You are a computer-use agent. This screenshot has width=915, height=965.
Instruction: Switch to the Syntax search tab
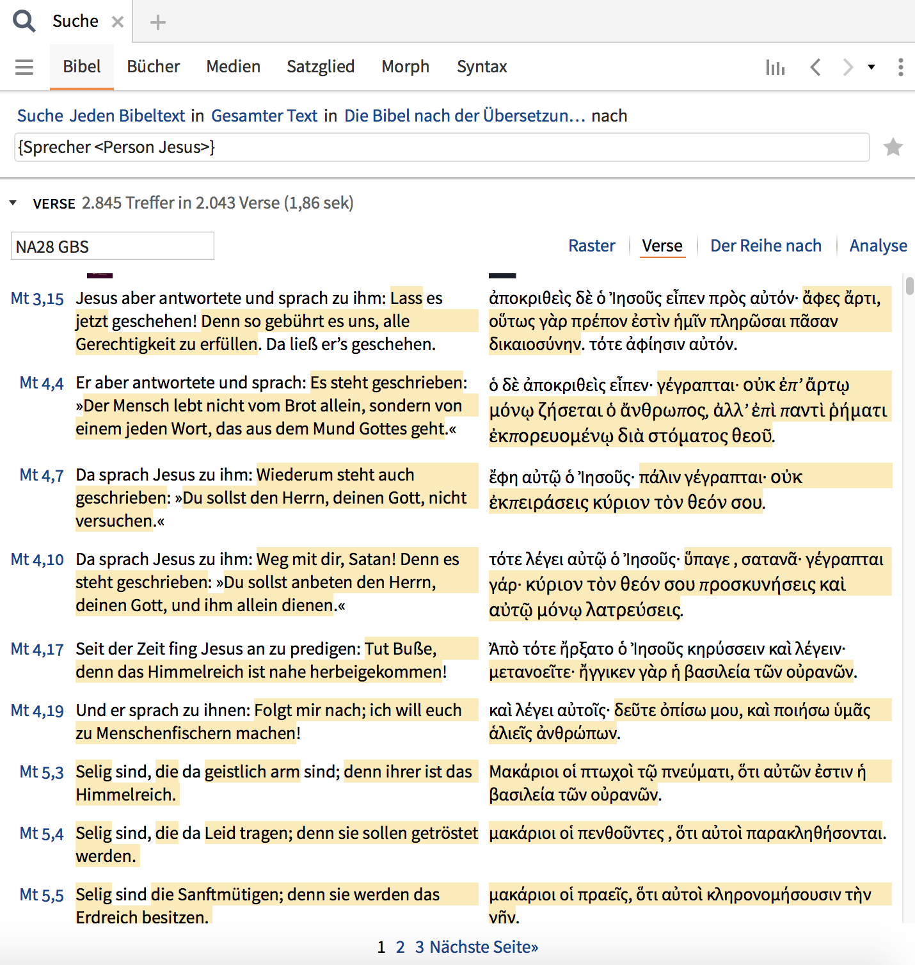(x=482, y=67)
